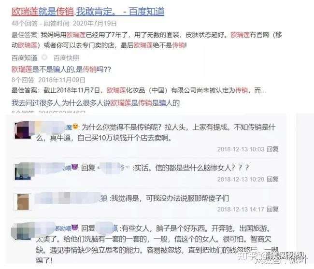Click the purple devil emoji in last comment
This screenshot has height=269, width=314.
(75, 227)
